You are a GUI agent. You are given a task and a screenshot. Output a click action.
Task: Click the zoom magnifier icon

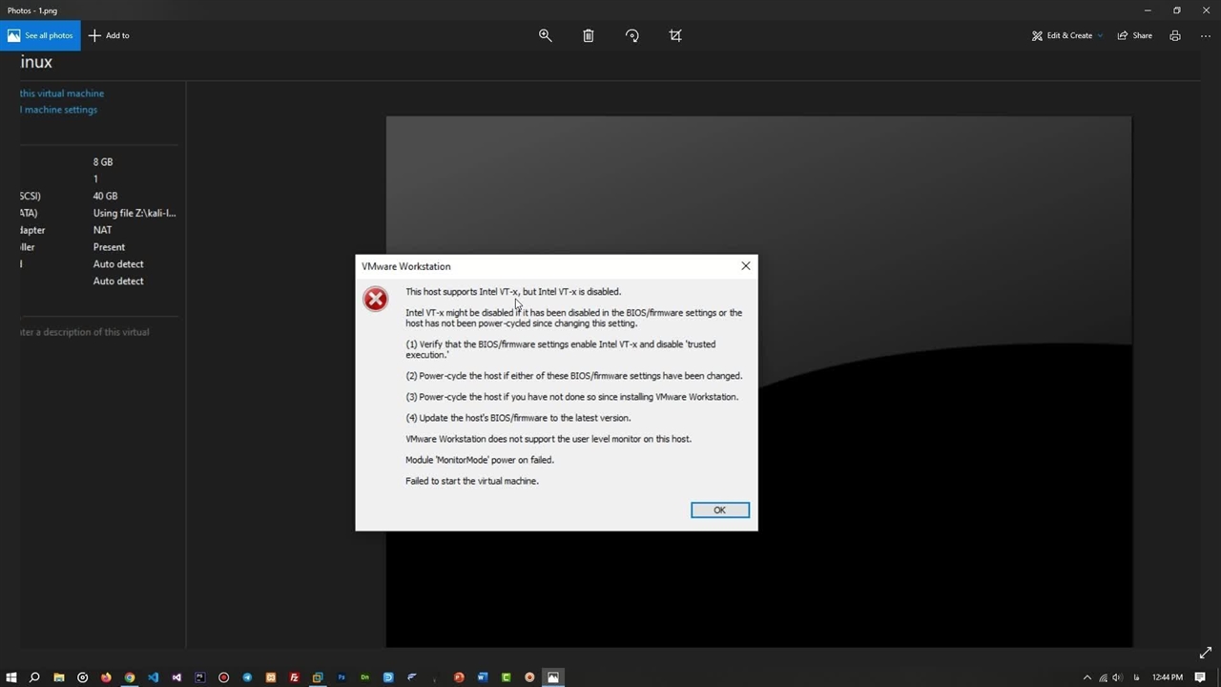(x=545, y=35)
